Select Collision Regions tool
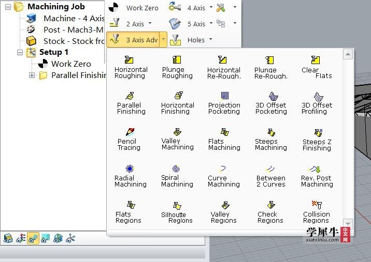 pos(317,212)
